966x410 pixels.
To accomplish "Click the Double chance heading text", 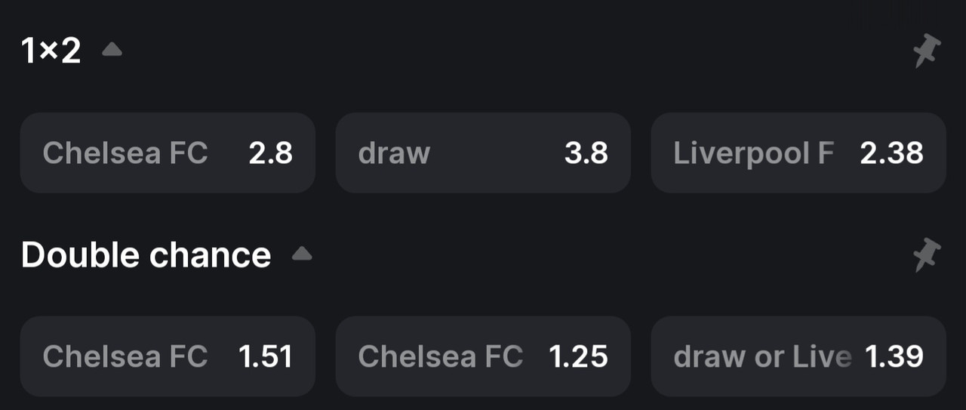I will [146, 255].
